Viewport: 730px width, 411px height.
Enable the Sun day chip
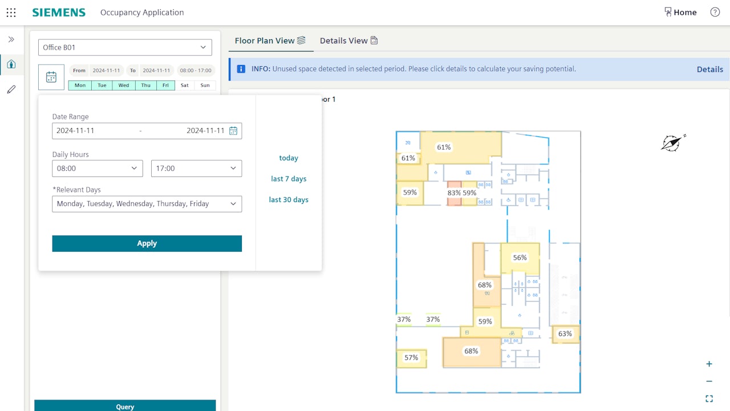(205, 86)
